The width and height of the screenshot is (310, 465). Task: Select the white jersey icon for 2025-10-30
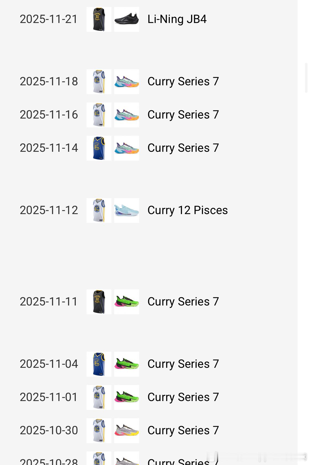(99, 431)
